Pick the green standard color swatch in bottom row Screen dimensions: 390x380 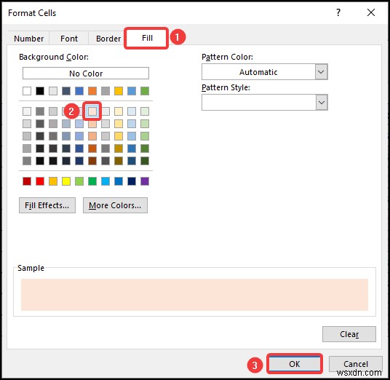(92, 181)
